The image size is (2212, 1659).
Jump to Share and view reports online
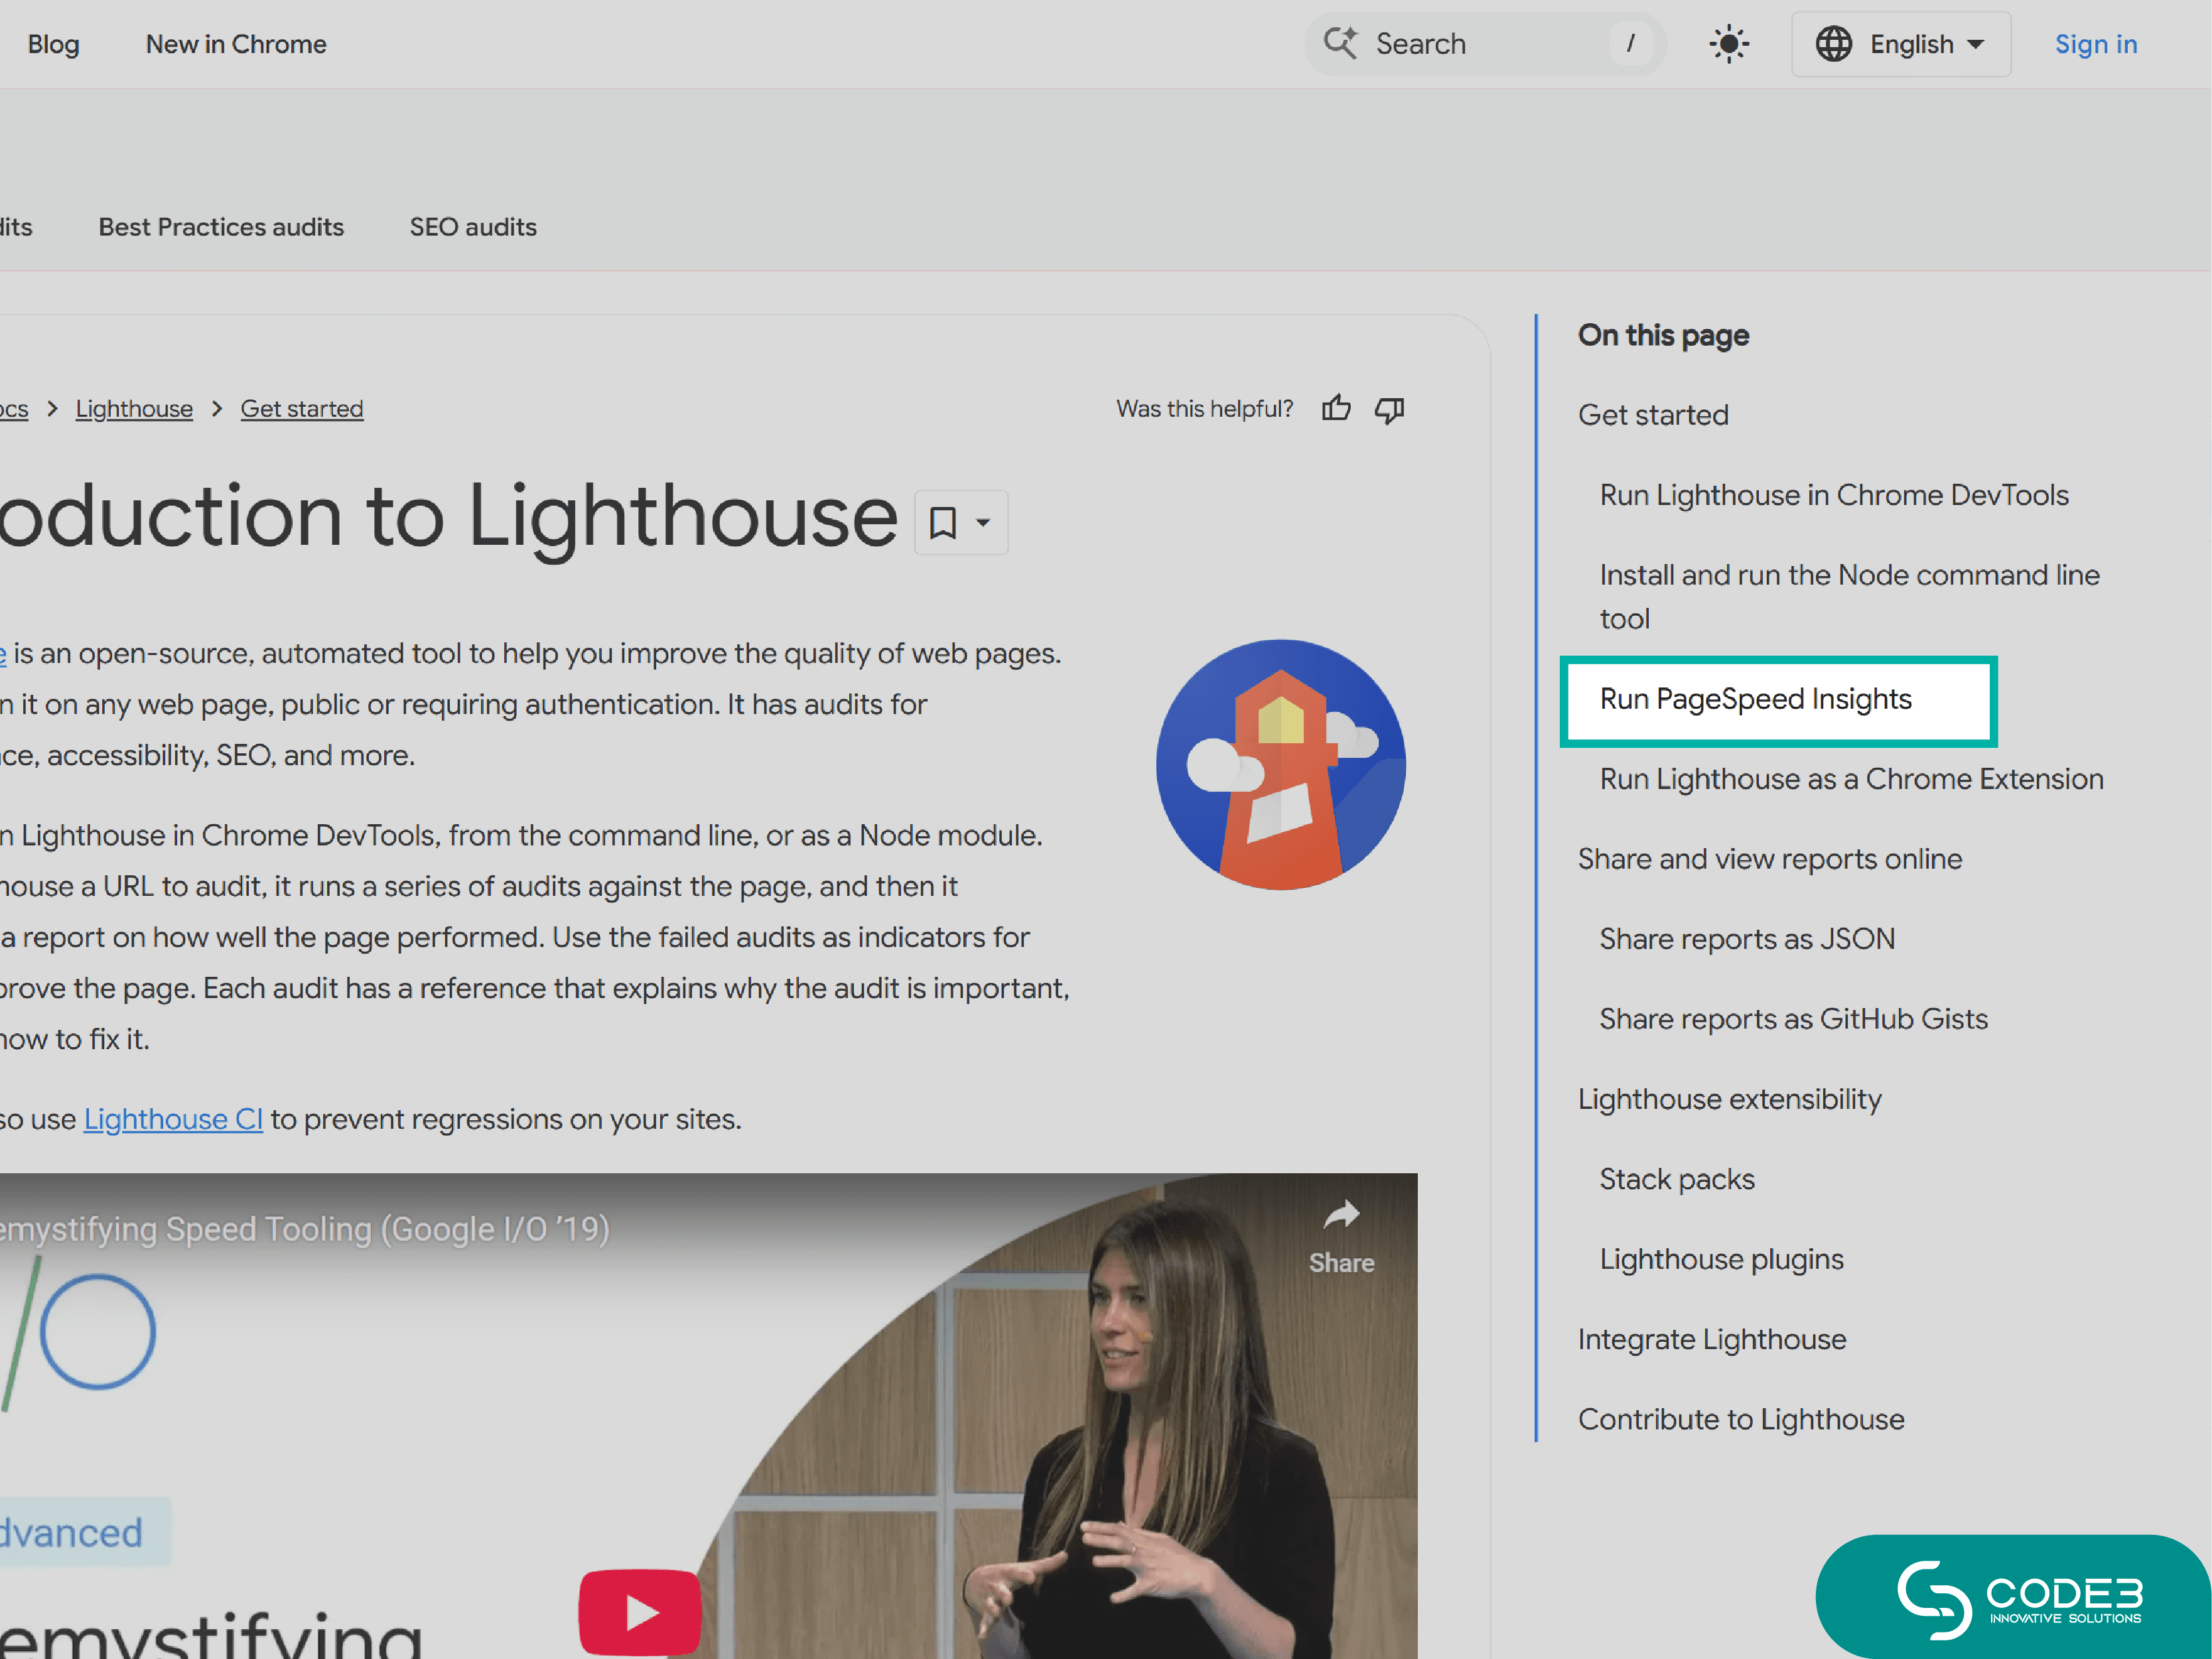[x=1770, y=859]
